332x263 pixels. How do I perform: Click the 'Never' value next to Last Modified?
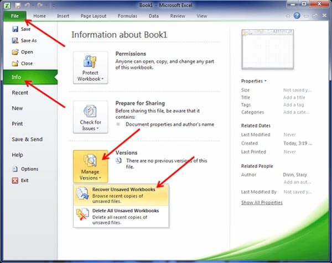point(289,135)
